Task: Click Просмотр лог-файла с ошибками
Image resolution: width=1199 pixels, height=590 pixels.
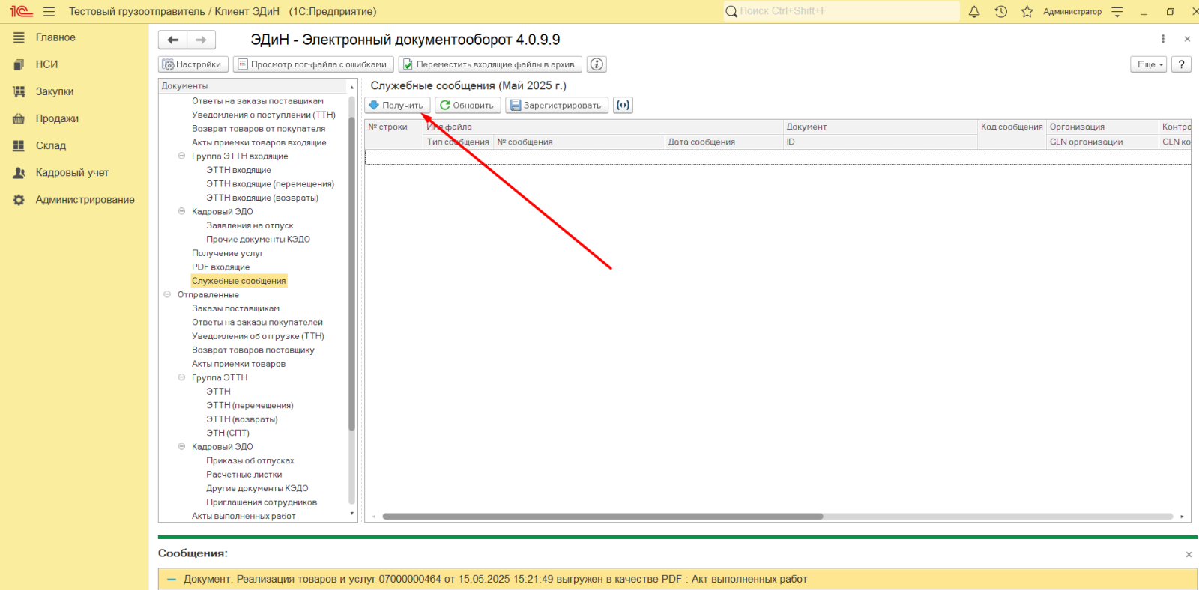Action: 313,64
